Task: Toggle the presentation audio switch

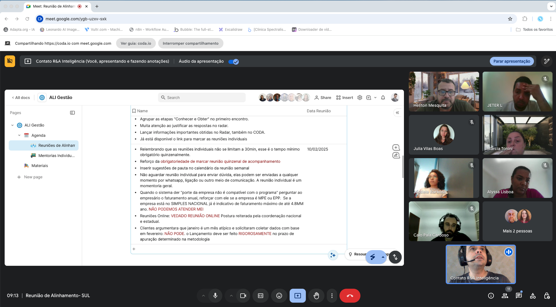Action: [233, 62]
